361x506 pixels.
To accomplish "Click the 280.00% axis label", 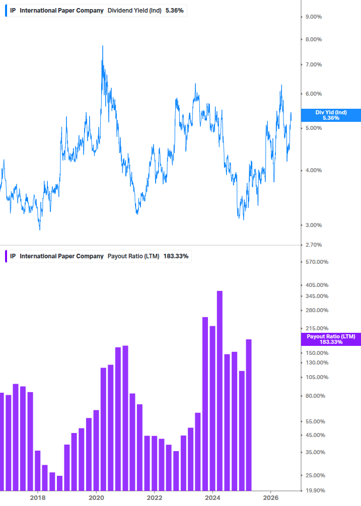I will pos(317,311).
